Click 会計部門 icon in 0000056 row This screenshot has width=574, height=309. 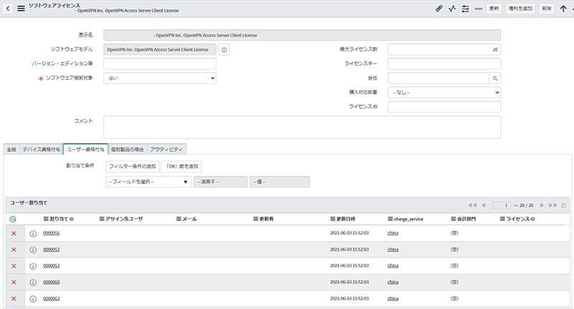pos(454,233)
